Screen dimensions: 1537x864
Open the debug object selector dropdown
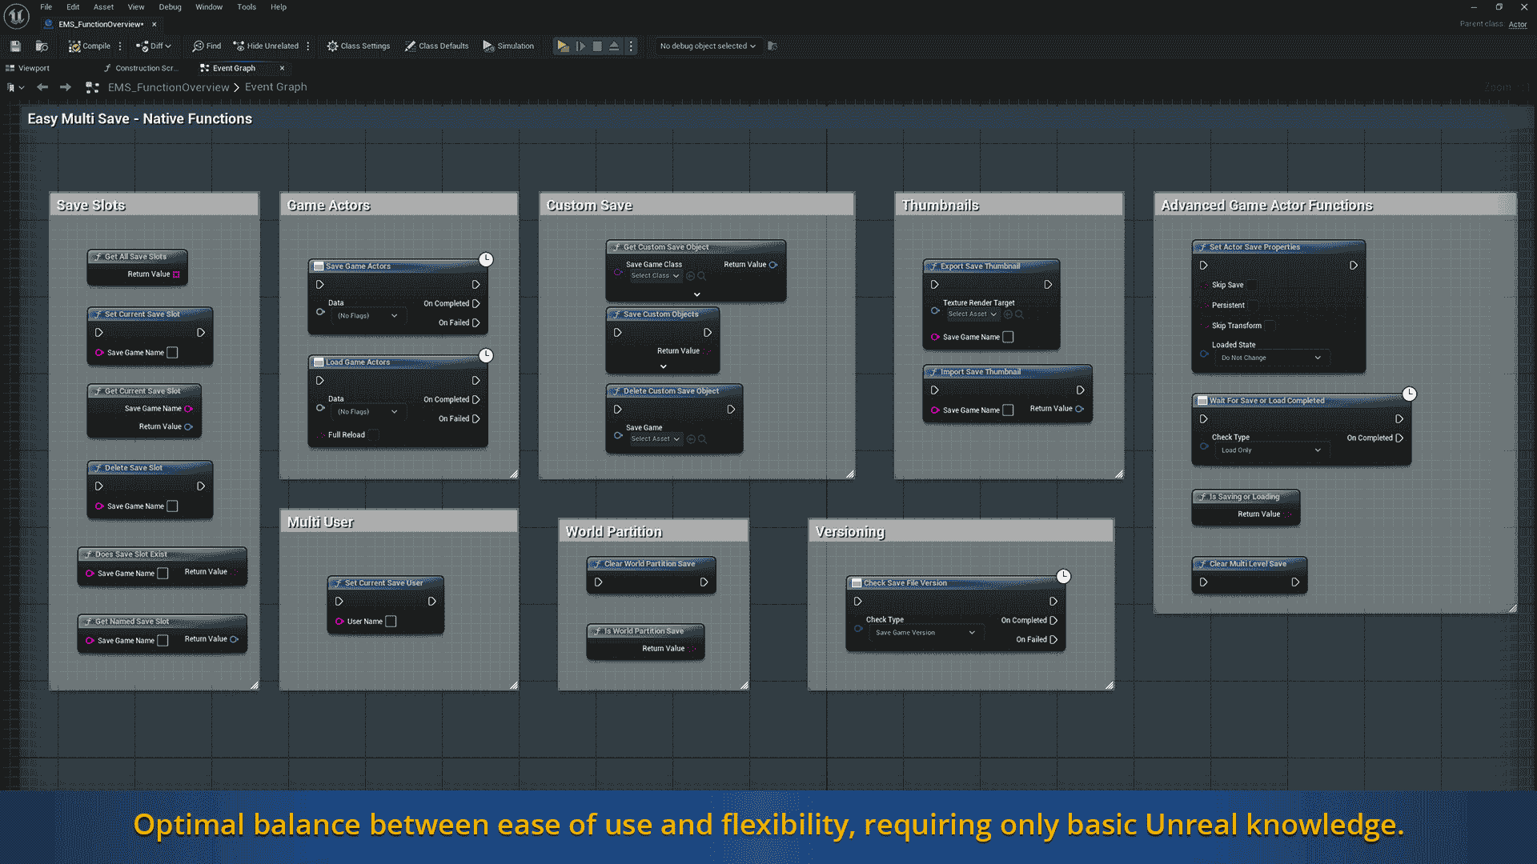pos(708,46)
